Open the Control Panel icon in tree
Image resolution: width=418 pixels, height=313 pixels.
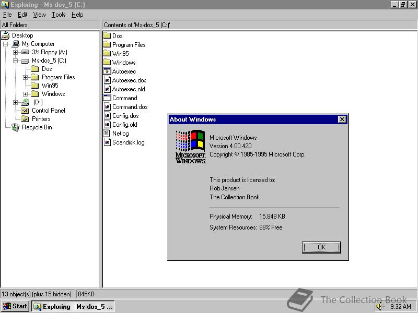tap(25, 111)
